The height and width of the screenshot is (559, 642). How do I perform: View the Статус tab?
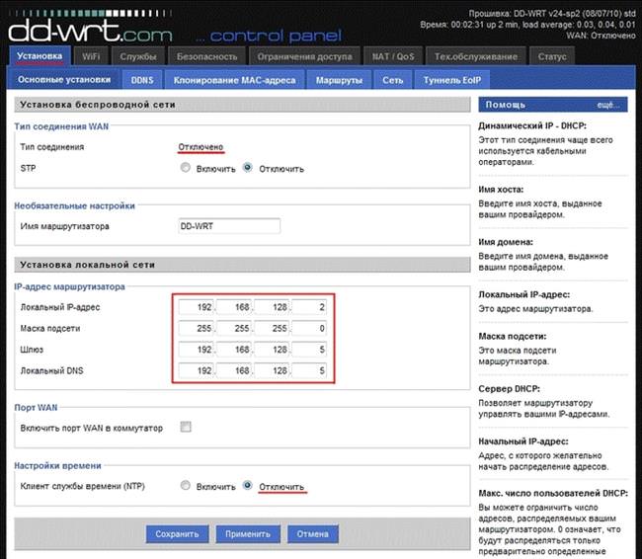point(552,56)
